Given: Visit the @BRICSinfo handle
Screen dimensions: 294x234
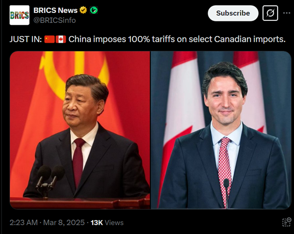Looking at the screenshot, I should coord(55,20).
